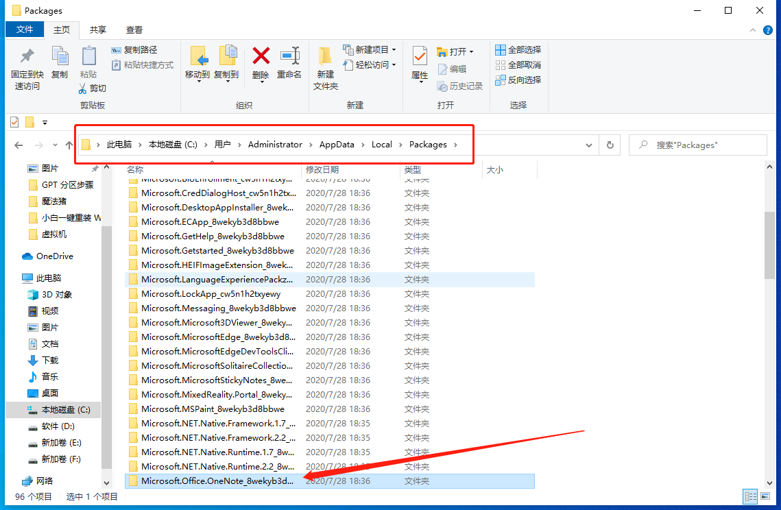Open 音乐 music in navigation pane
781x510 pixels.
point(43,376)
